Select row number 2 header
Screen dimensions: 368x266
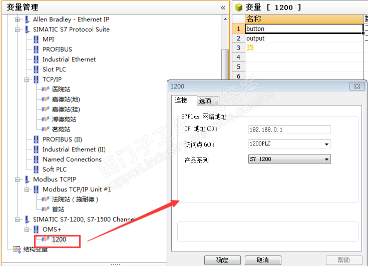(238, 38)
